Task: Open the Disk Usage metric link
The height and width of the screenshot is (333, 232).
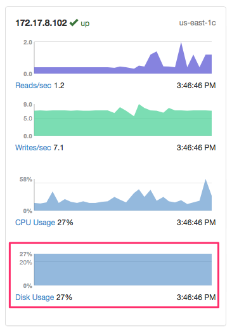Action: pos(35,297)
